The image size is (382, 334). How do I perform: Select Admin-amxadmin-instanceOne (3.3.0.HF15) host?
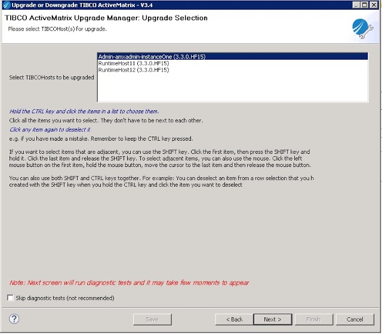click(232, 57)
